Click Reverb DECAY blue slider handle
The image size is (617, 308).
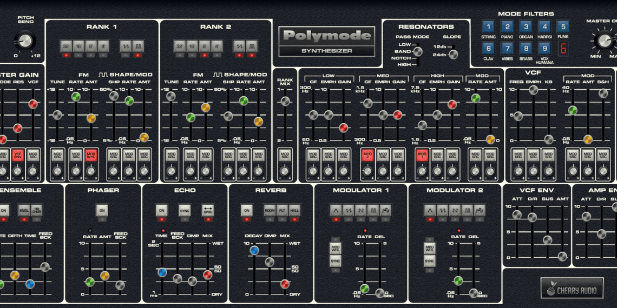click(x=254, y=250)
